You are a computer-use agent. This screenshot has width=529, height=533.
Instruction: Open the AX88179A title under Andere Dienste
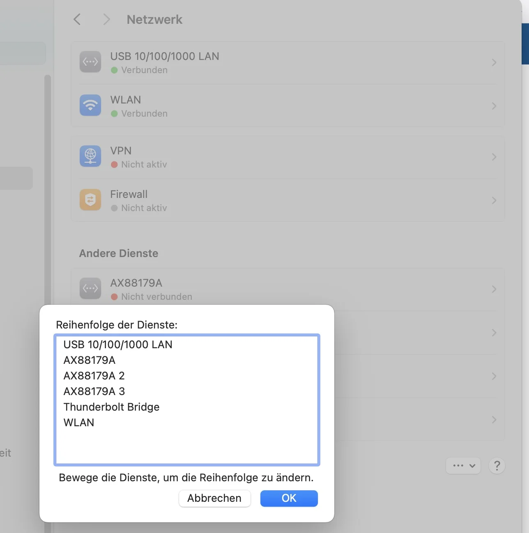coord(136,283)
